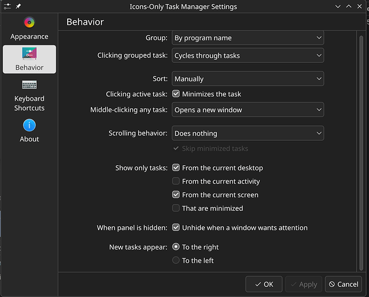The height and width of the screenshot is (297, 369).
Task: Click the Cancel button
Action: coord(344,284)
